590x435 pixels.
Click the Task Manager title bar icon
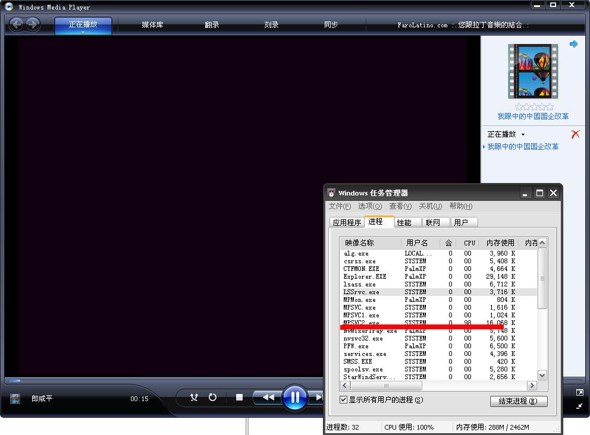tap(331, 193)
